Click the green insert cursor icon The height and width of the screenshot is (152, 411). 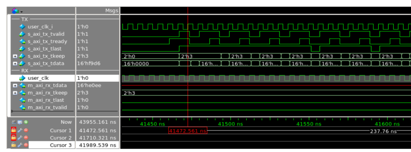26,122
